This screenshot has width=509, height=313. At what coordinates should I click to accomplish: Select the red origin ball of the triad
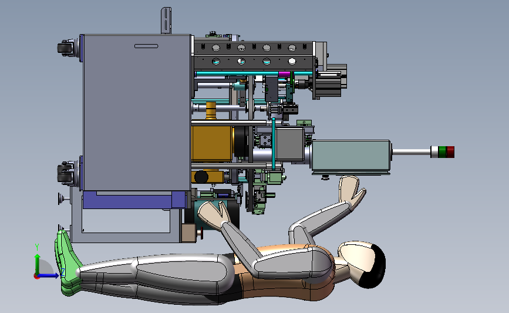tap(36, 277)
